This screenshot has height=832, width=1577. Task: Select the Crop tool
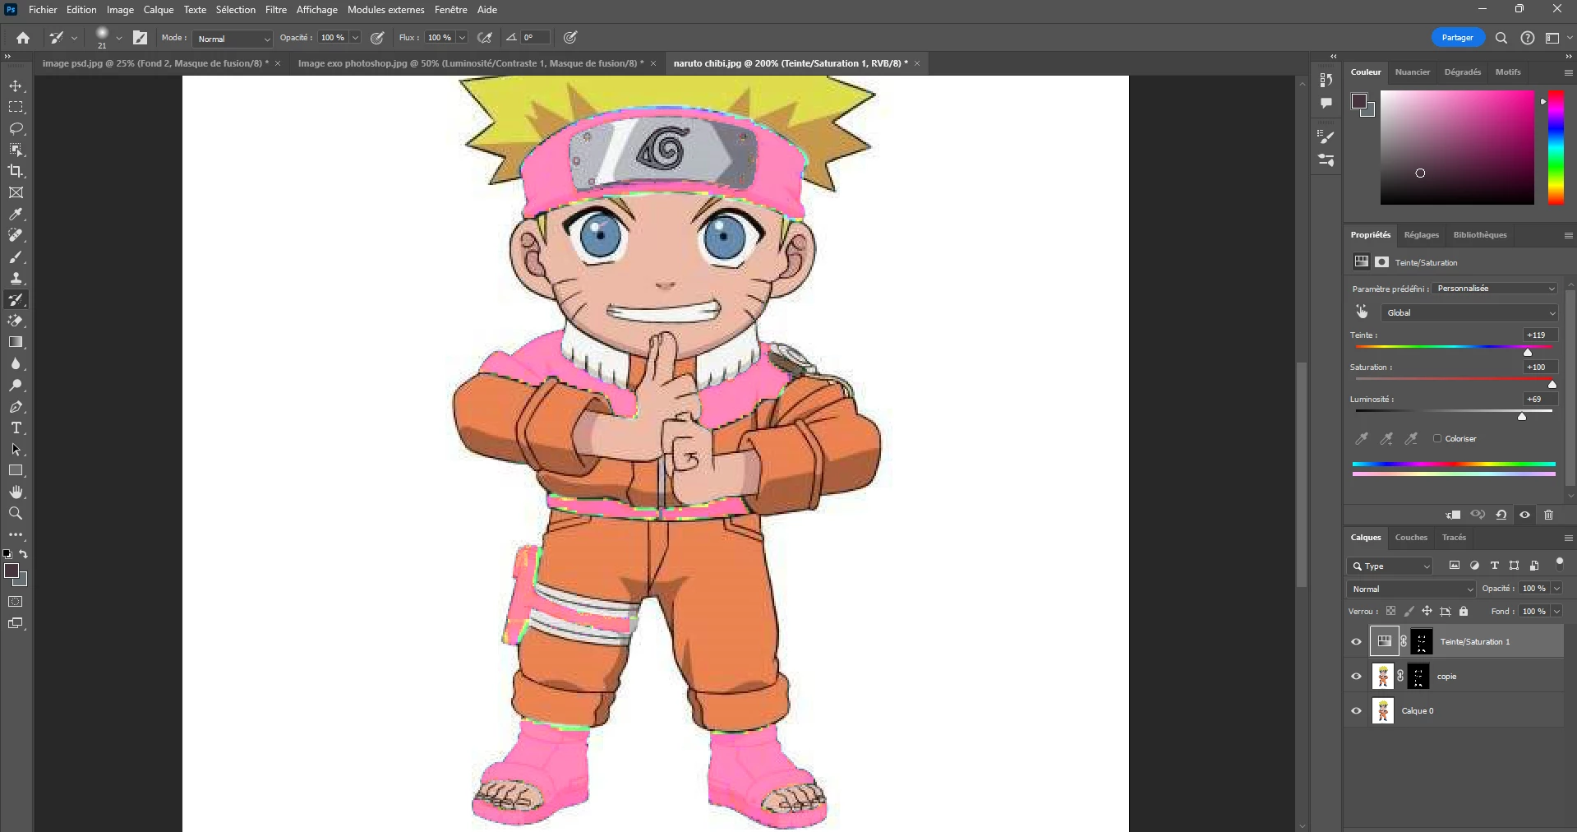(16, 172)
